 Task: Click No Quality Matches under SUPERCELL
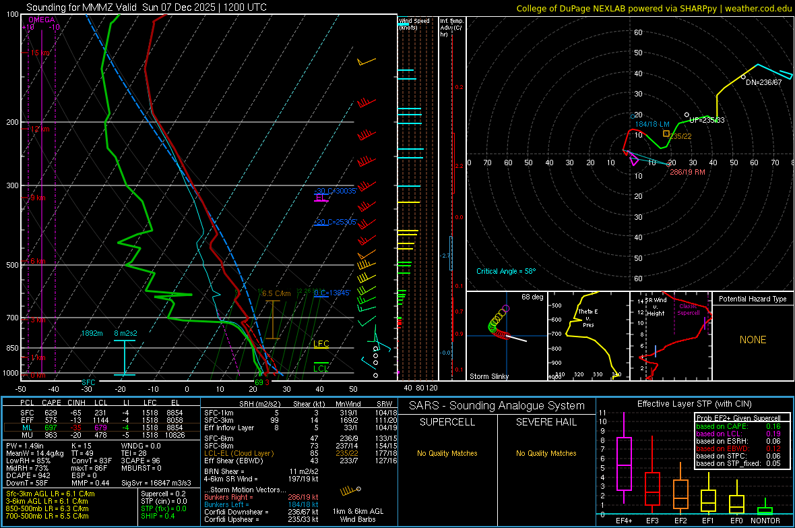[447, 453]
